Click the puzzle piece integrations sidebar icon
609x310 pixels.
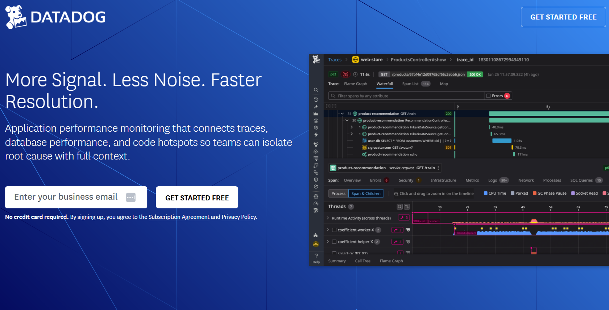316,235
